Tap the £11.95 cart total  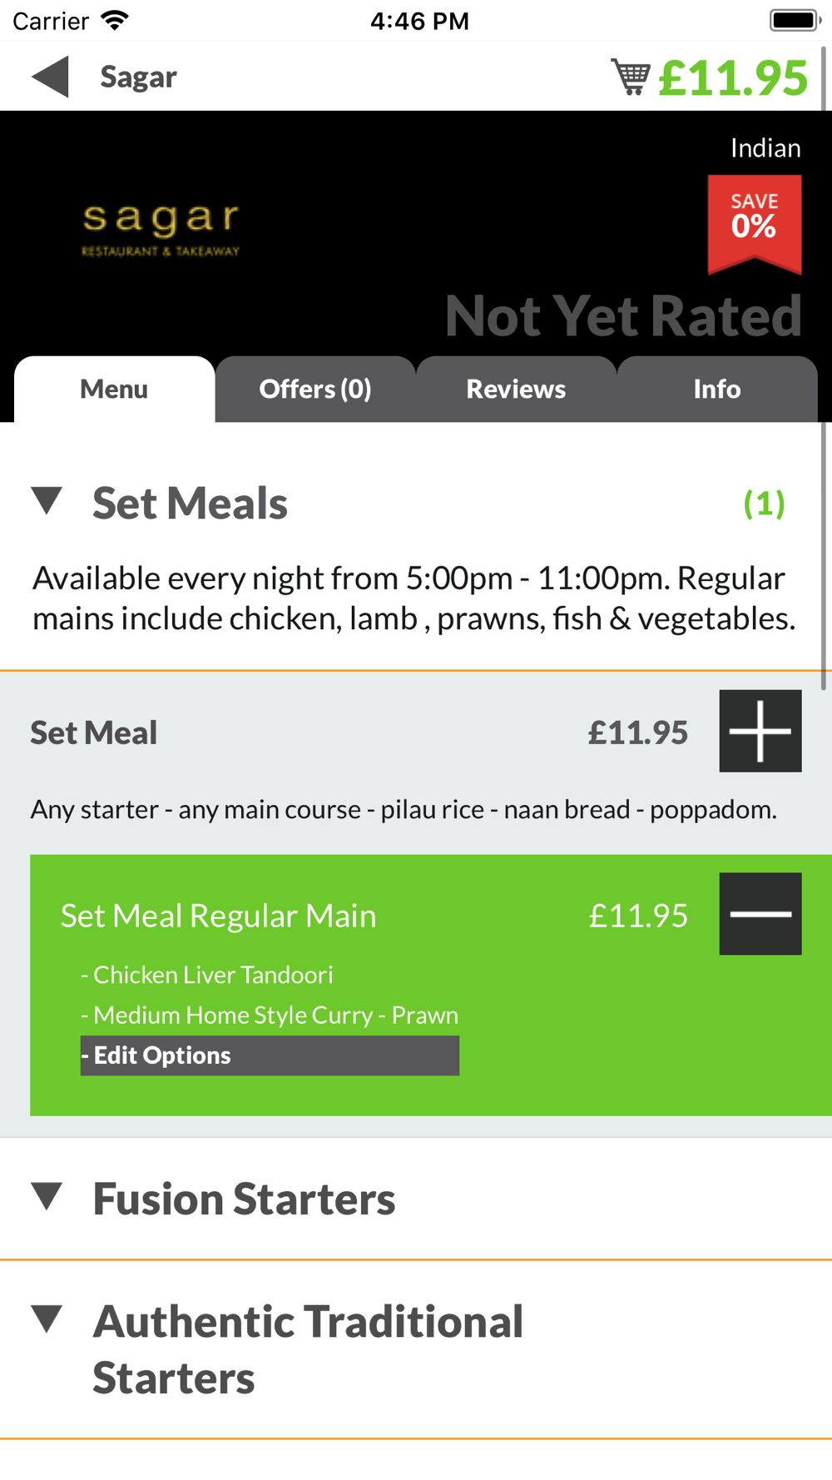pos(733,77)
